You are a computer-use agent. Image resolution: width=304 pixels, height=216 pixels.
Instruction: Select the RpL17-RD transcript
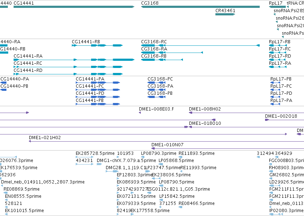click(x=278, y=60)
